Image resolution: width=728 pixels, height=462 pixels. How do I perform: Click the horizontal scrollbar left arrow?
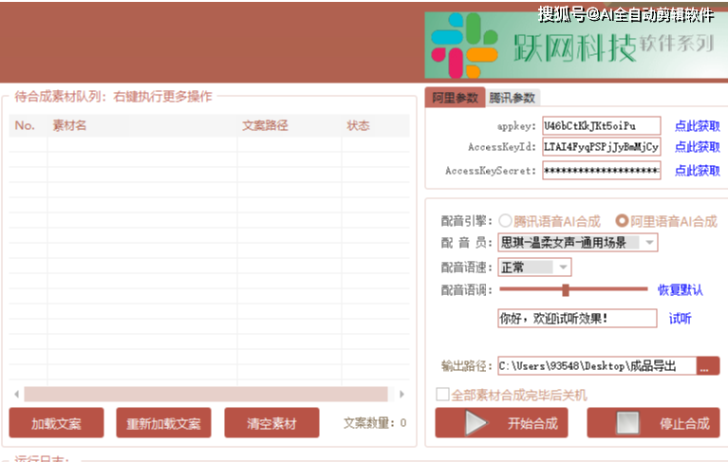pos(17,395)
